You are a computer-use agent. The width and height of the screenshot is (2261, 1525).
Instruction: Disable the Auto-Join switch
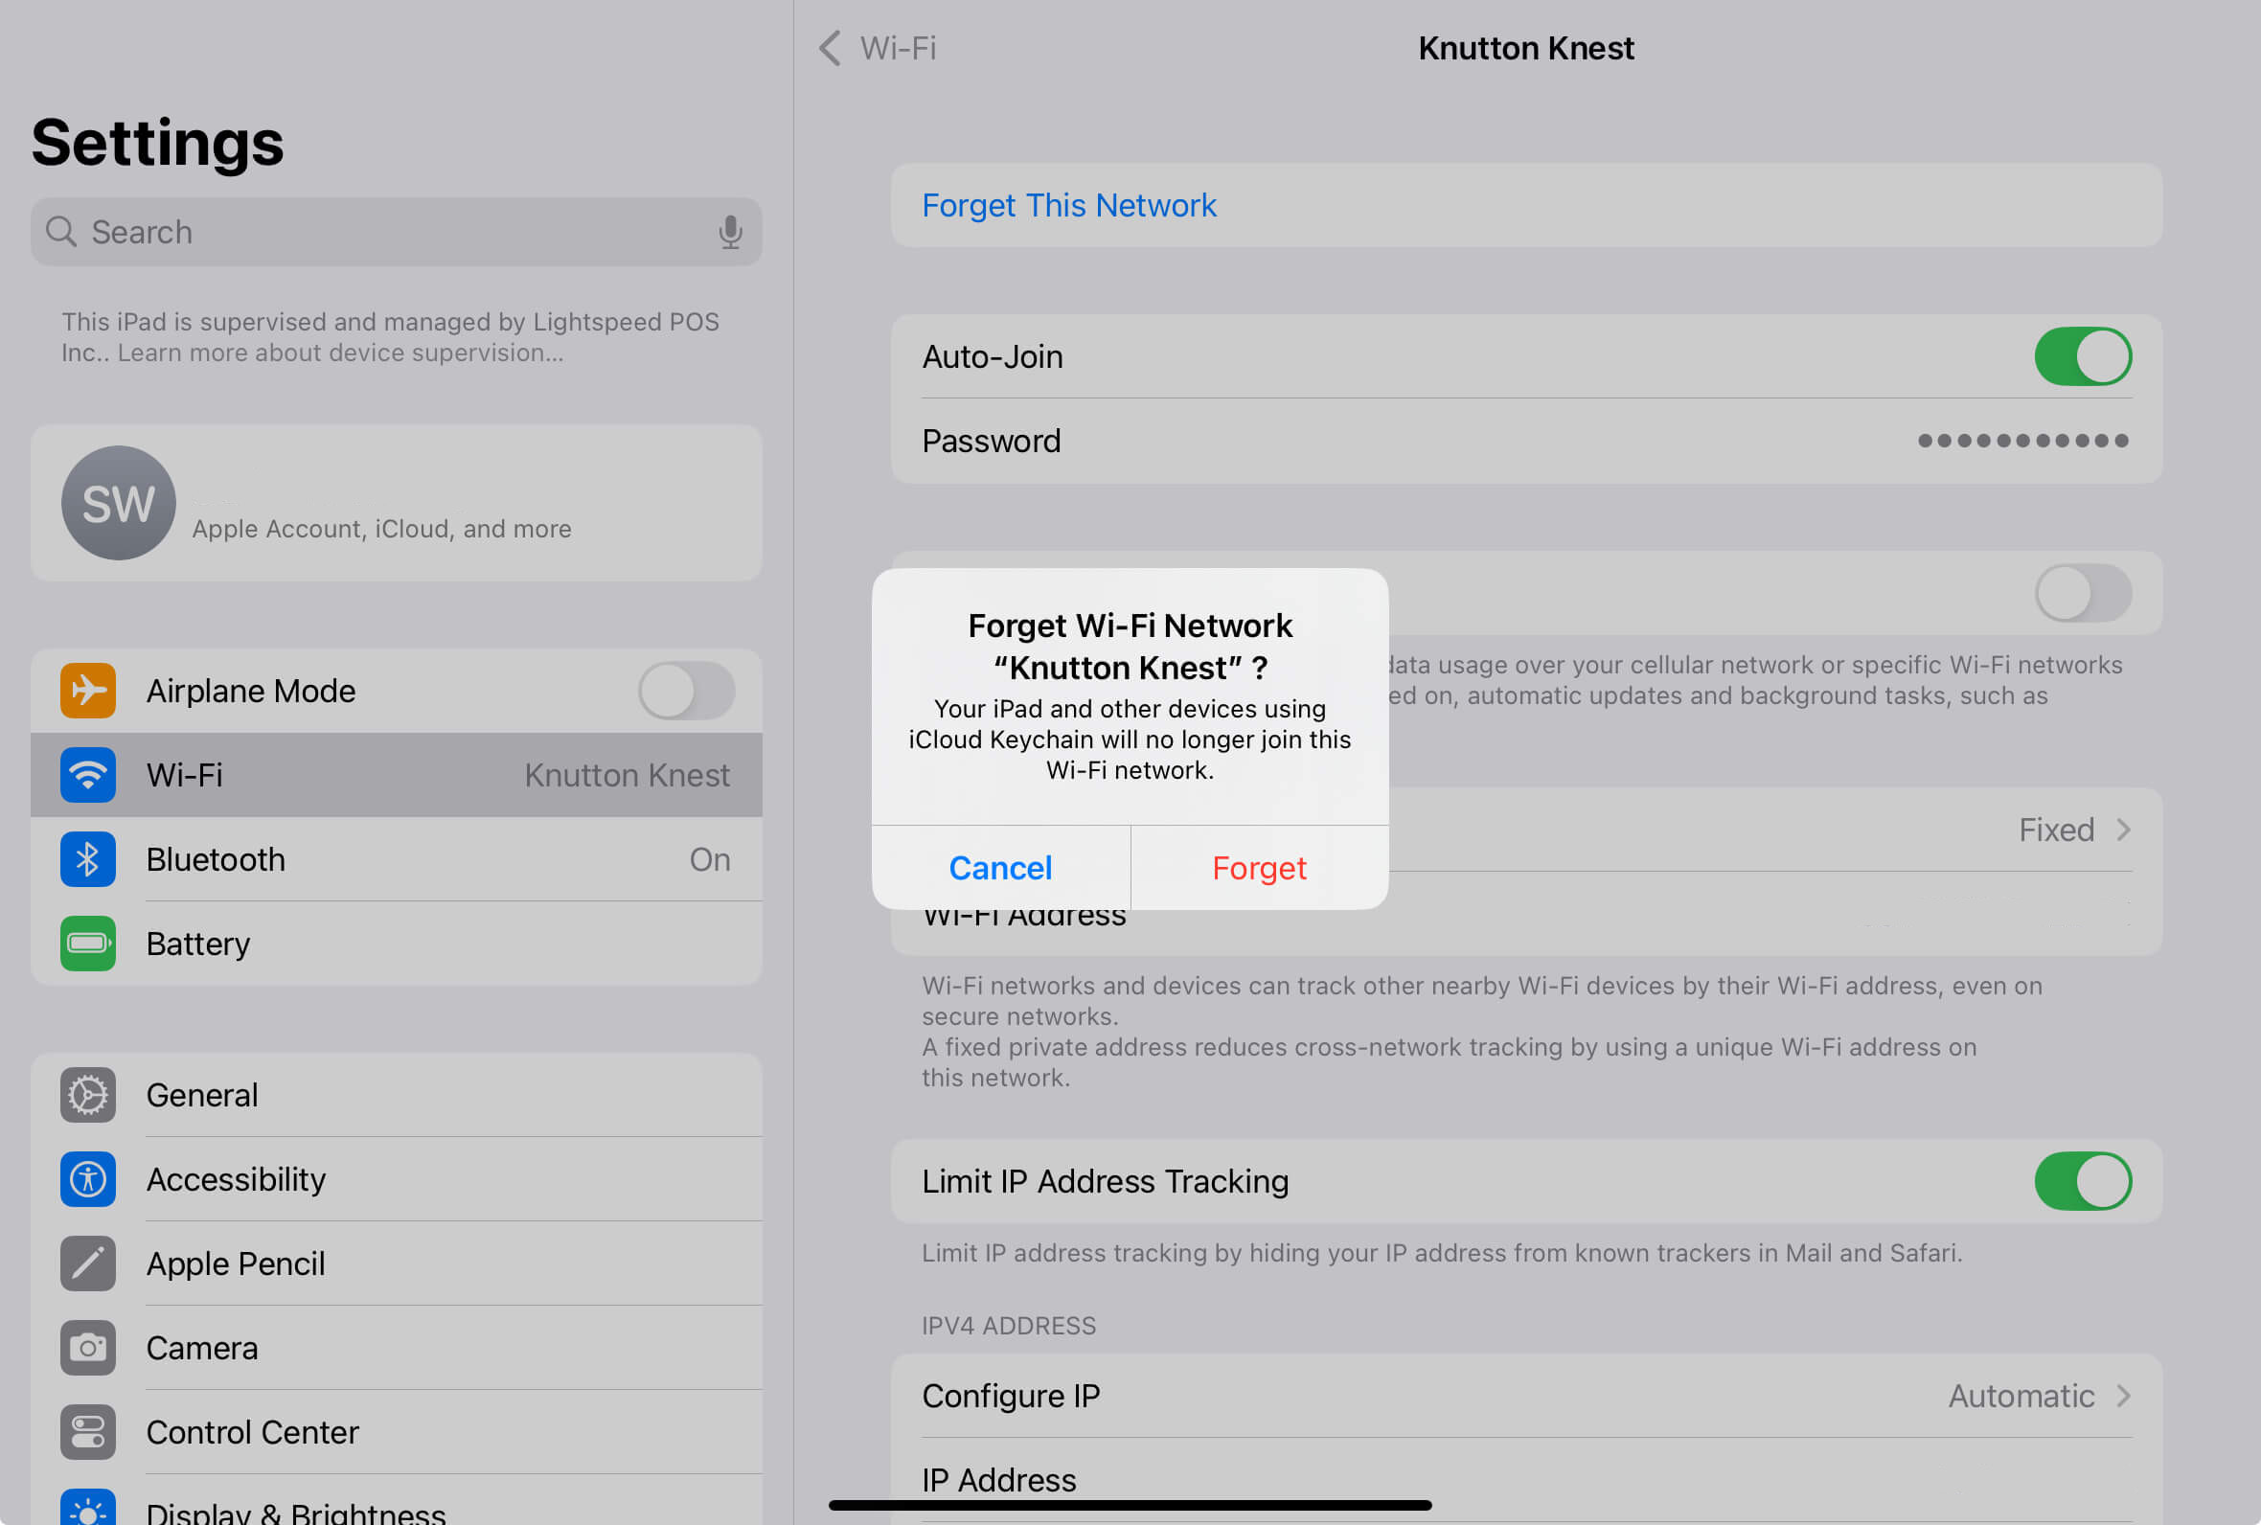2082,357
